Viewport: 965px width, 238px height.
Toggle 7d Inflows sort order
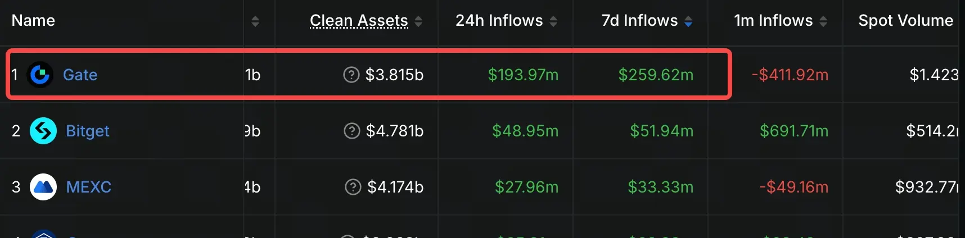(688, 21)
